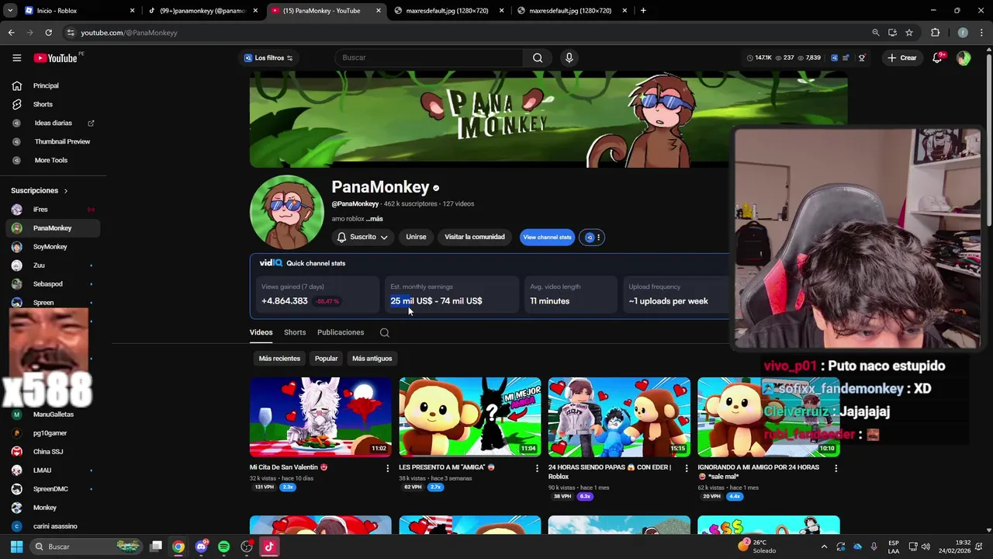Start voice search with microphone icon

click(569, 57)
